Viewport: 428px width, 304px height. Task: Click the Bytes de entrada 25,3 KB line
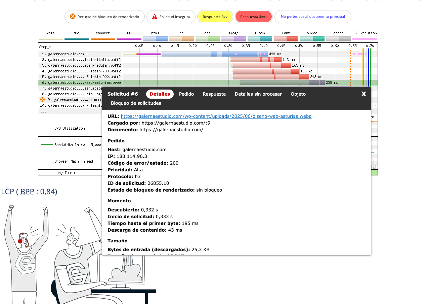click(x=159, y=249)
